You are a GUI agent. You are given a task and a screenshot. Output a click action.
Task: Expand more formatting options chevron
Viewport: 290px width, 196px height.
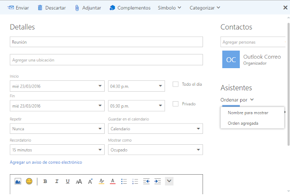tap(169, 181)
